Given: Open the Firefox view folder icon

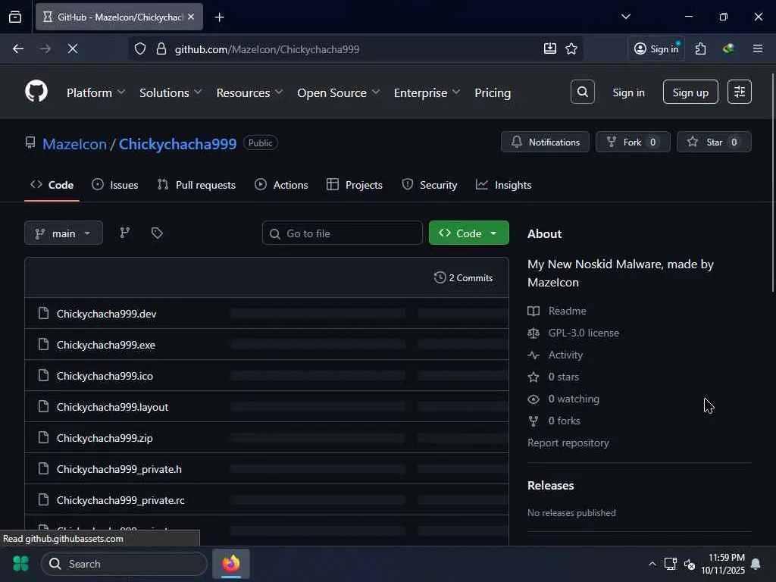Looking at the screenshot, I should coord(15,17).
